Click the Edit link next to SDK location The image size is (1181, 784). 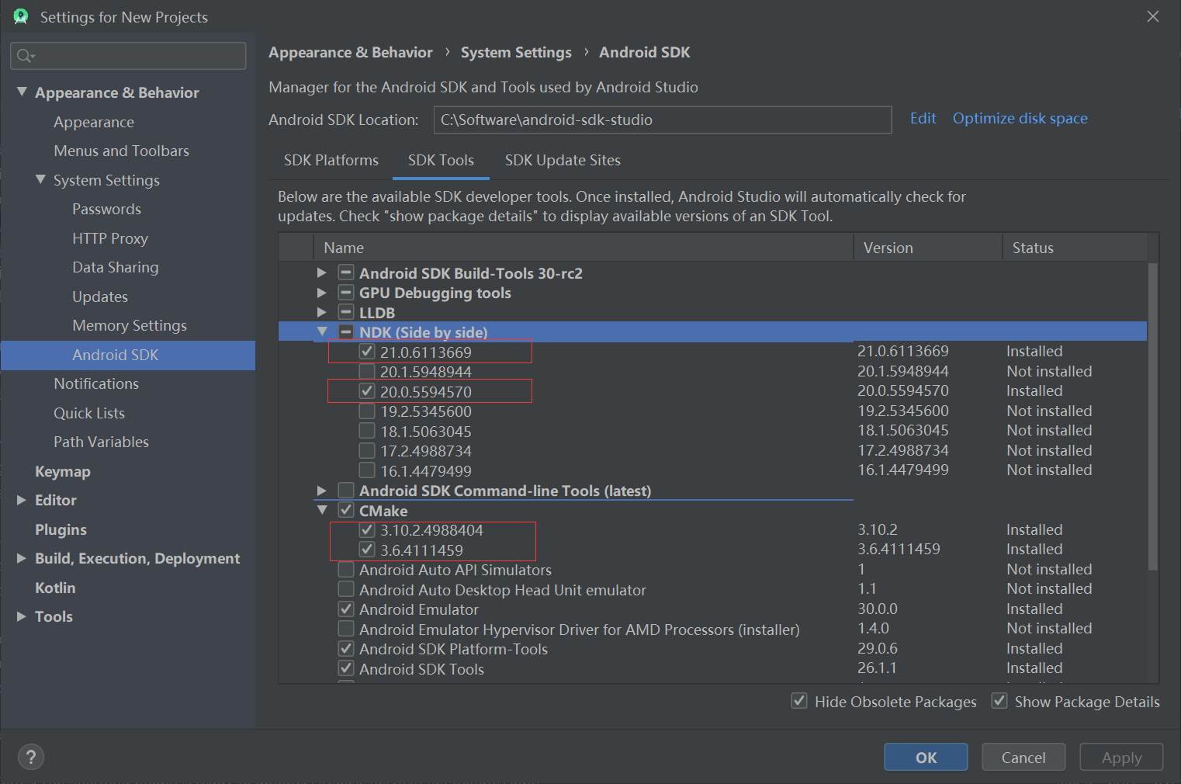tap(923, 118)
